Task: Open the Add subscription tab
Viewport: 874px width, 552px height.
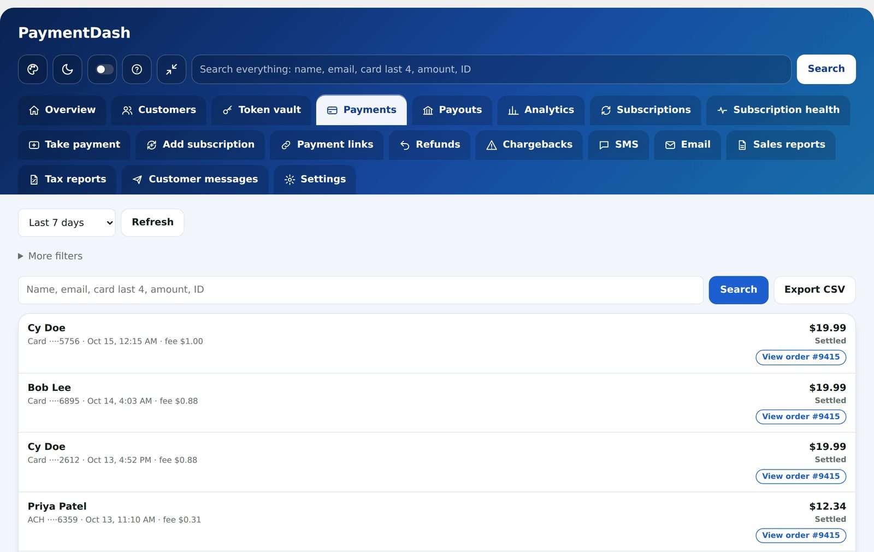Action: [x=200, y=145]
